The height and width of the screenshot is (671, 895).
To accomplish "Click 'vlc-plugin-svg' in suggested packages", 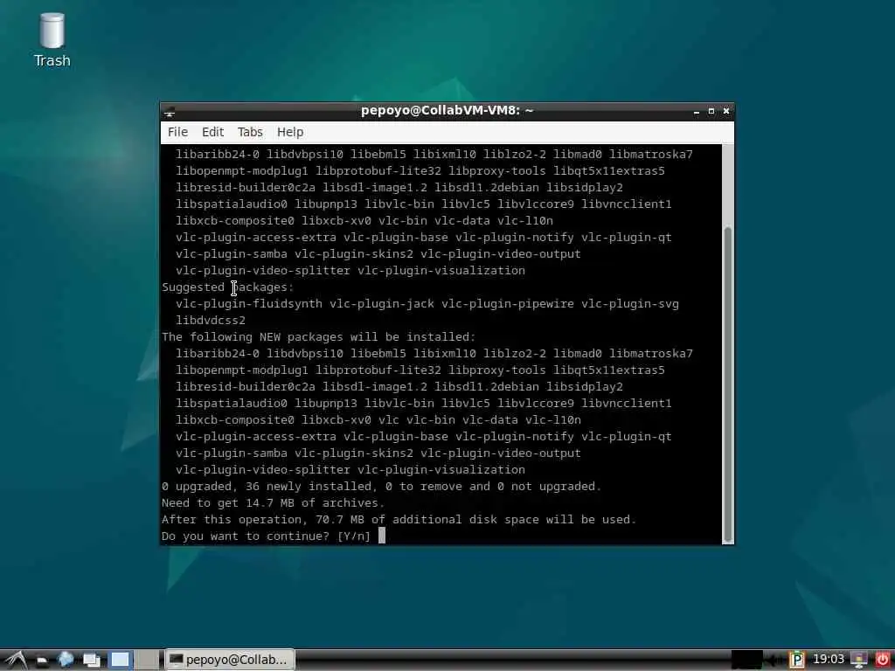I will (630, 304).
